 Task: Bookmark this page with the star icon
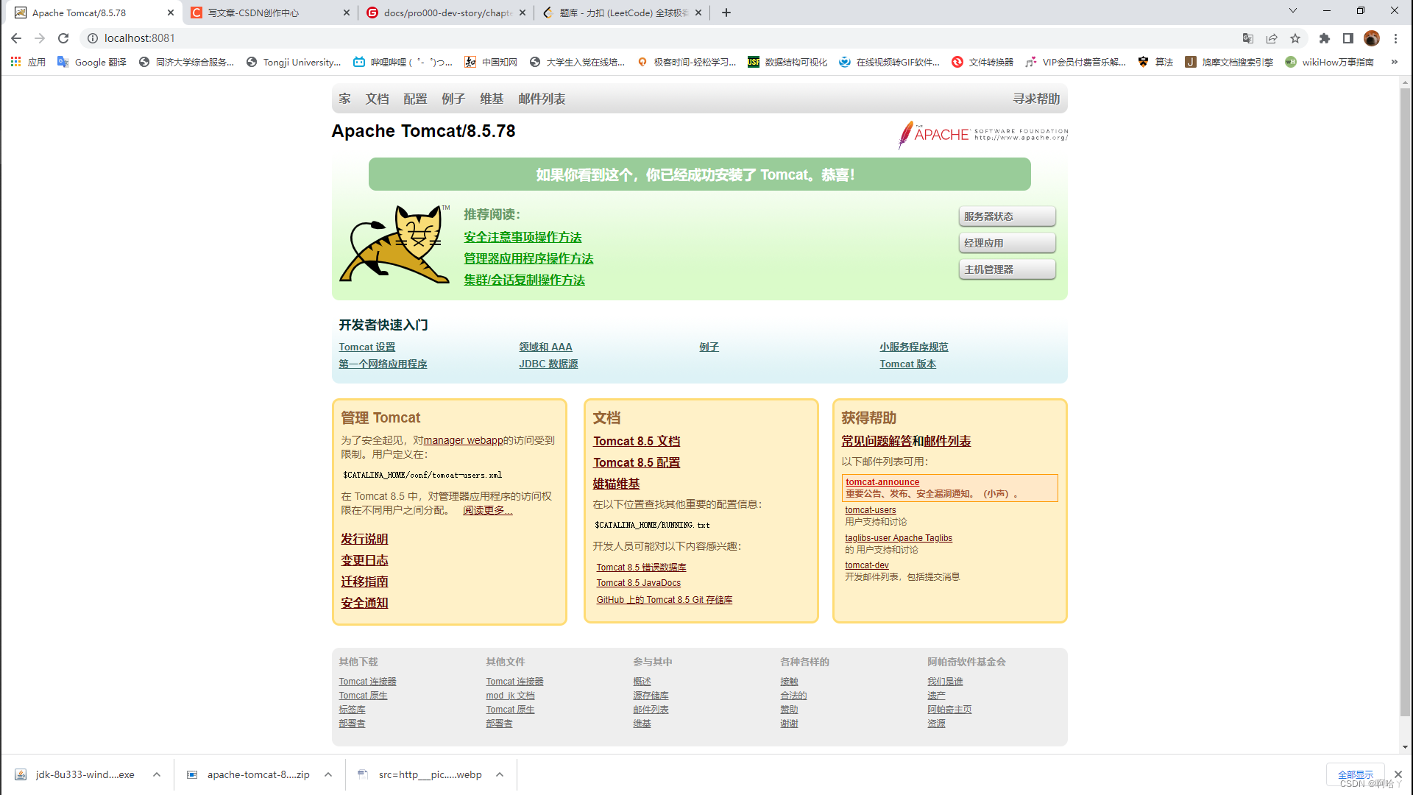1295,38
